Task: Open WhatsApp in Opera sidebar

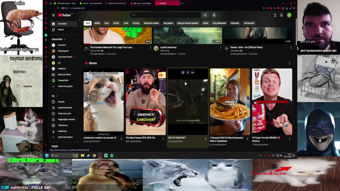Action: point(46,35)
